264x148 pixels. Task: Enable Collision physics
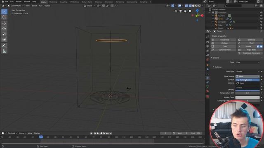pos(224,43)
